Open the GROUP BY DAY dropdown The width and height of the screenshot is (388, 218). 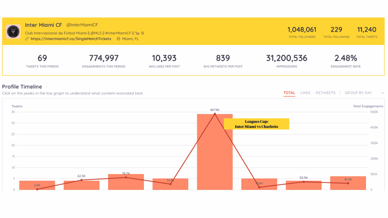tap(364, 93)
